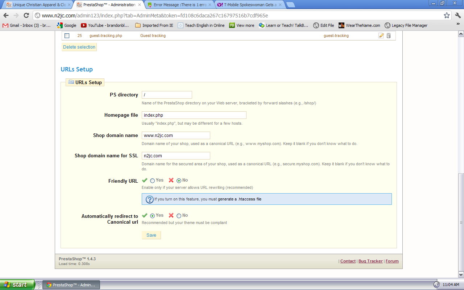Switch to T-Mobile Spokeswoman tab
This screenshot has width=464, height=290.
tap(249, 5)
